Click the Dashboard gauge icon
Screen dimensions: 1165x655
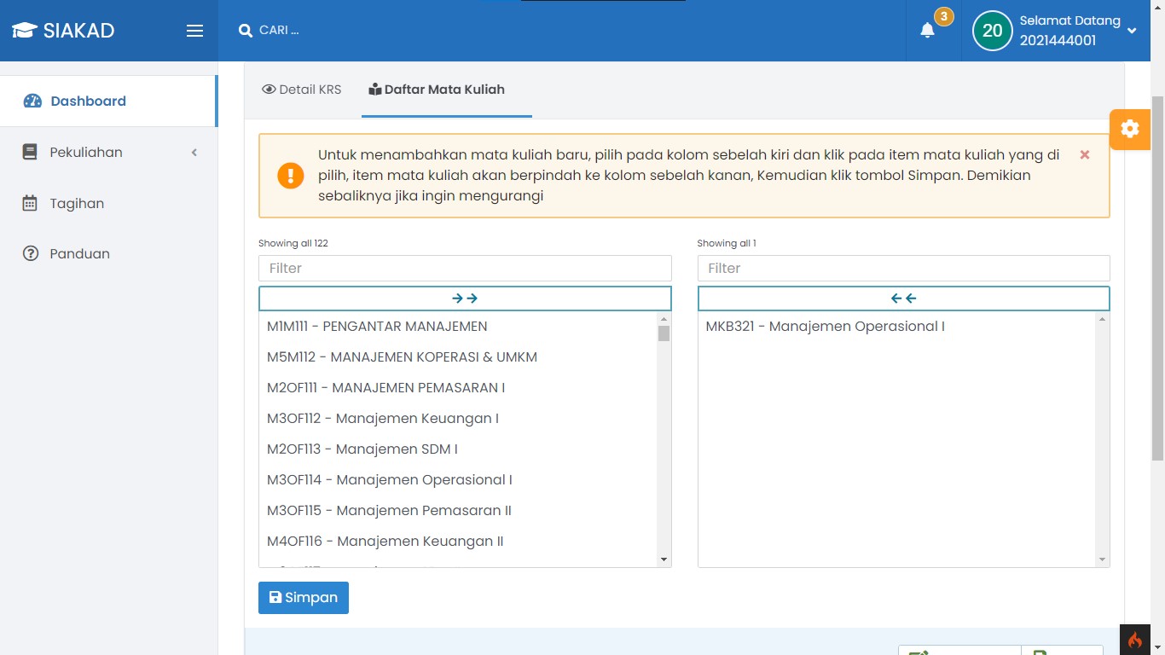32,101
